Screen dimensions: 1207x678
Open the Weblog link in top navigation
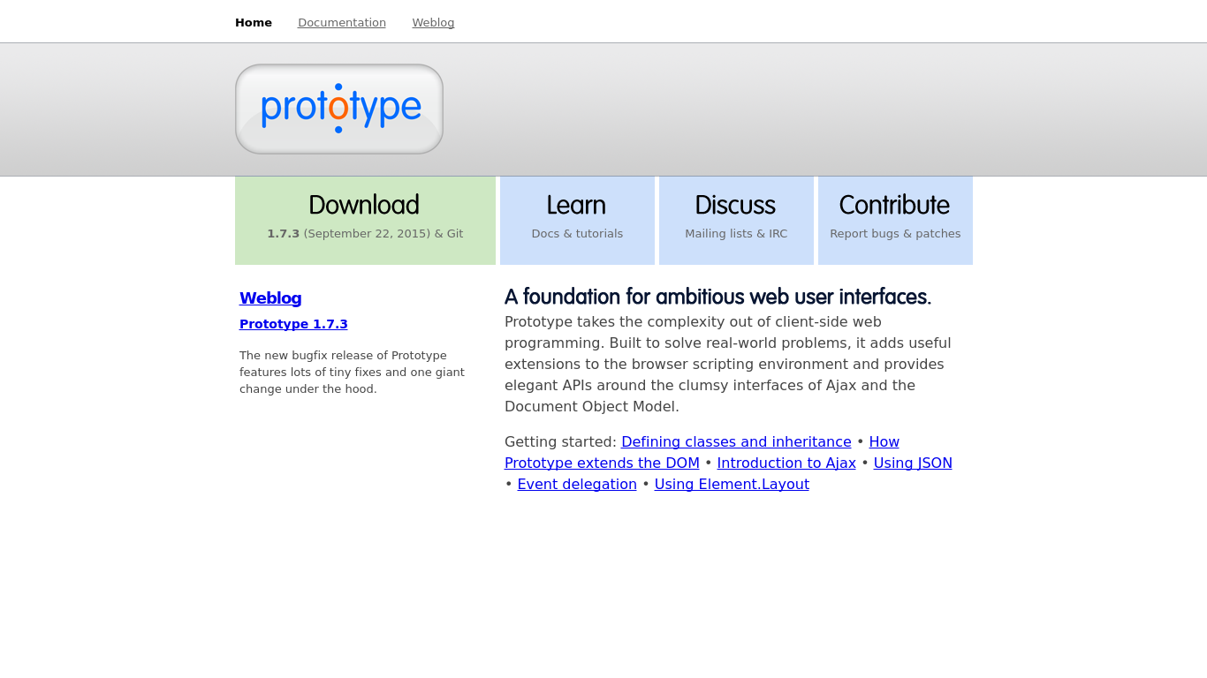[433, 22]
